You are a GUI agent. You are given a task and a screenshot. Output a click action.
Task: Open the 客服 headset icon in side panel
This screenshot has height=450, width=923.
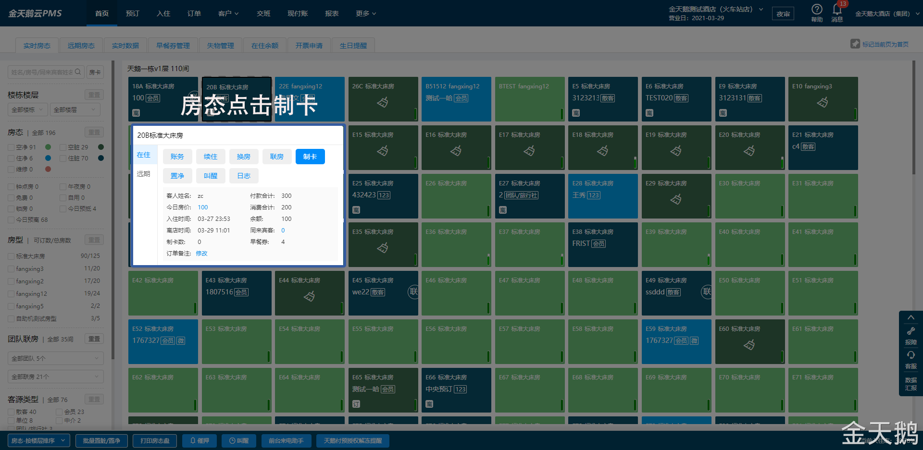(x=911, y=355)
